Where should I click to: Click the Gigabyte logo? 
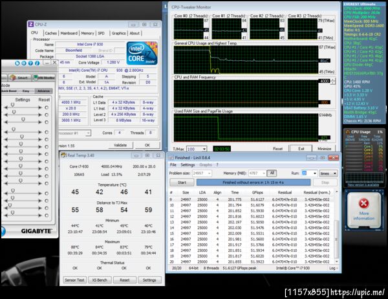(36, 231)
